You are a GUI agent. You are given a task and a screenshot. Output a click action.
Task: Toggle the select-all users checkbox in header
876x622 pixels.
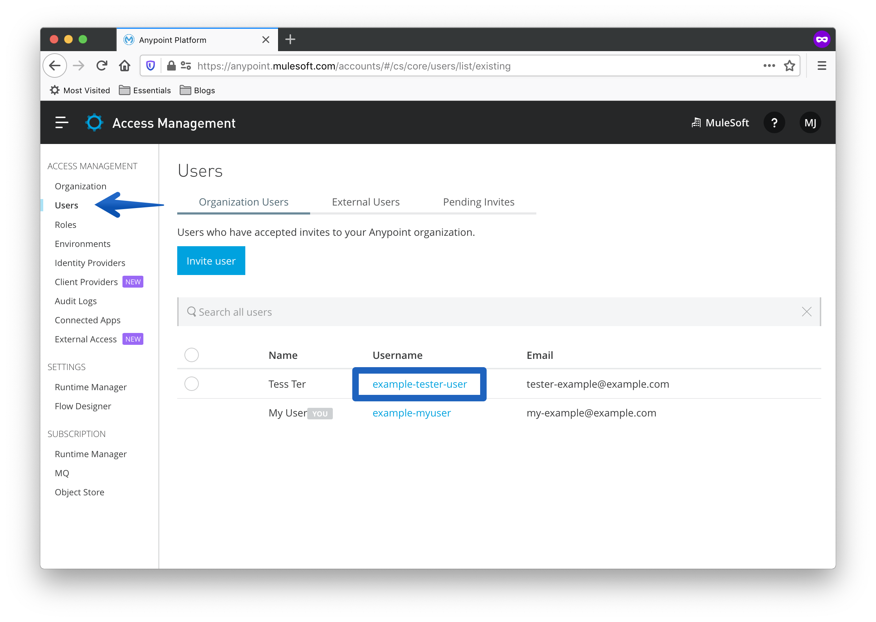tap(192, 355)
